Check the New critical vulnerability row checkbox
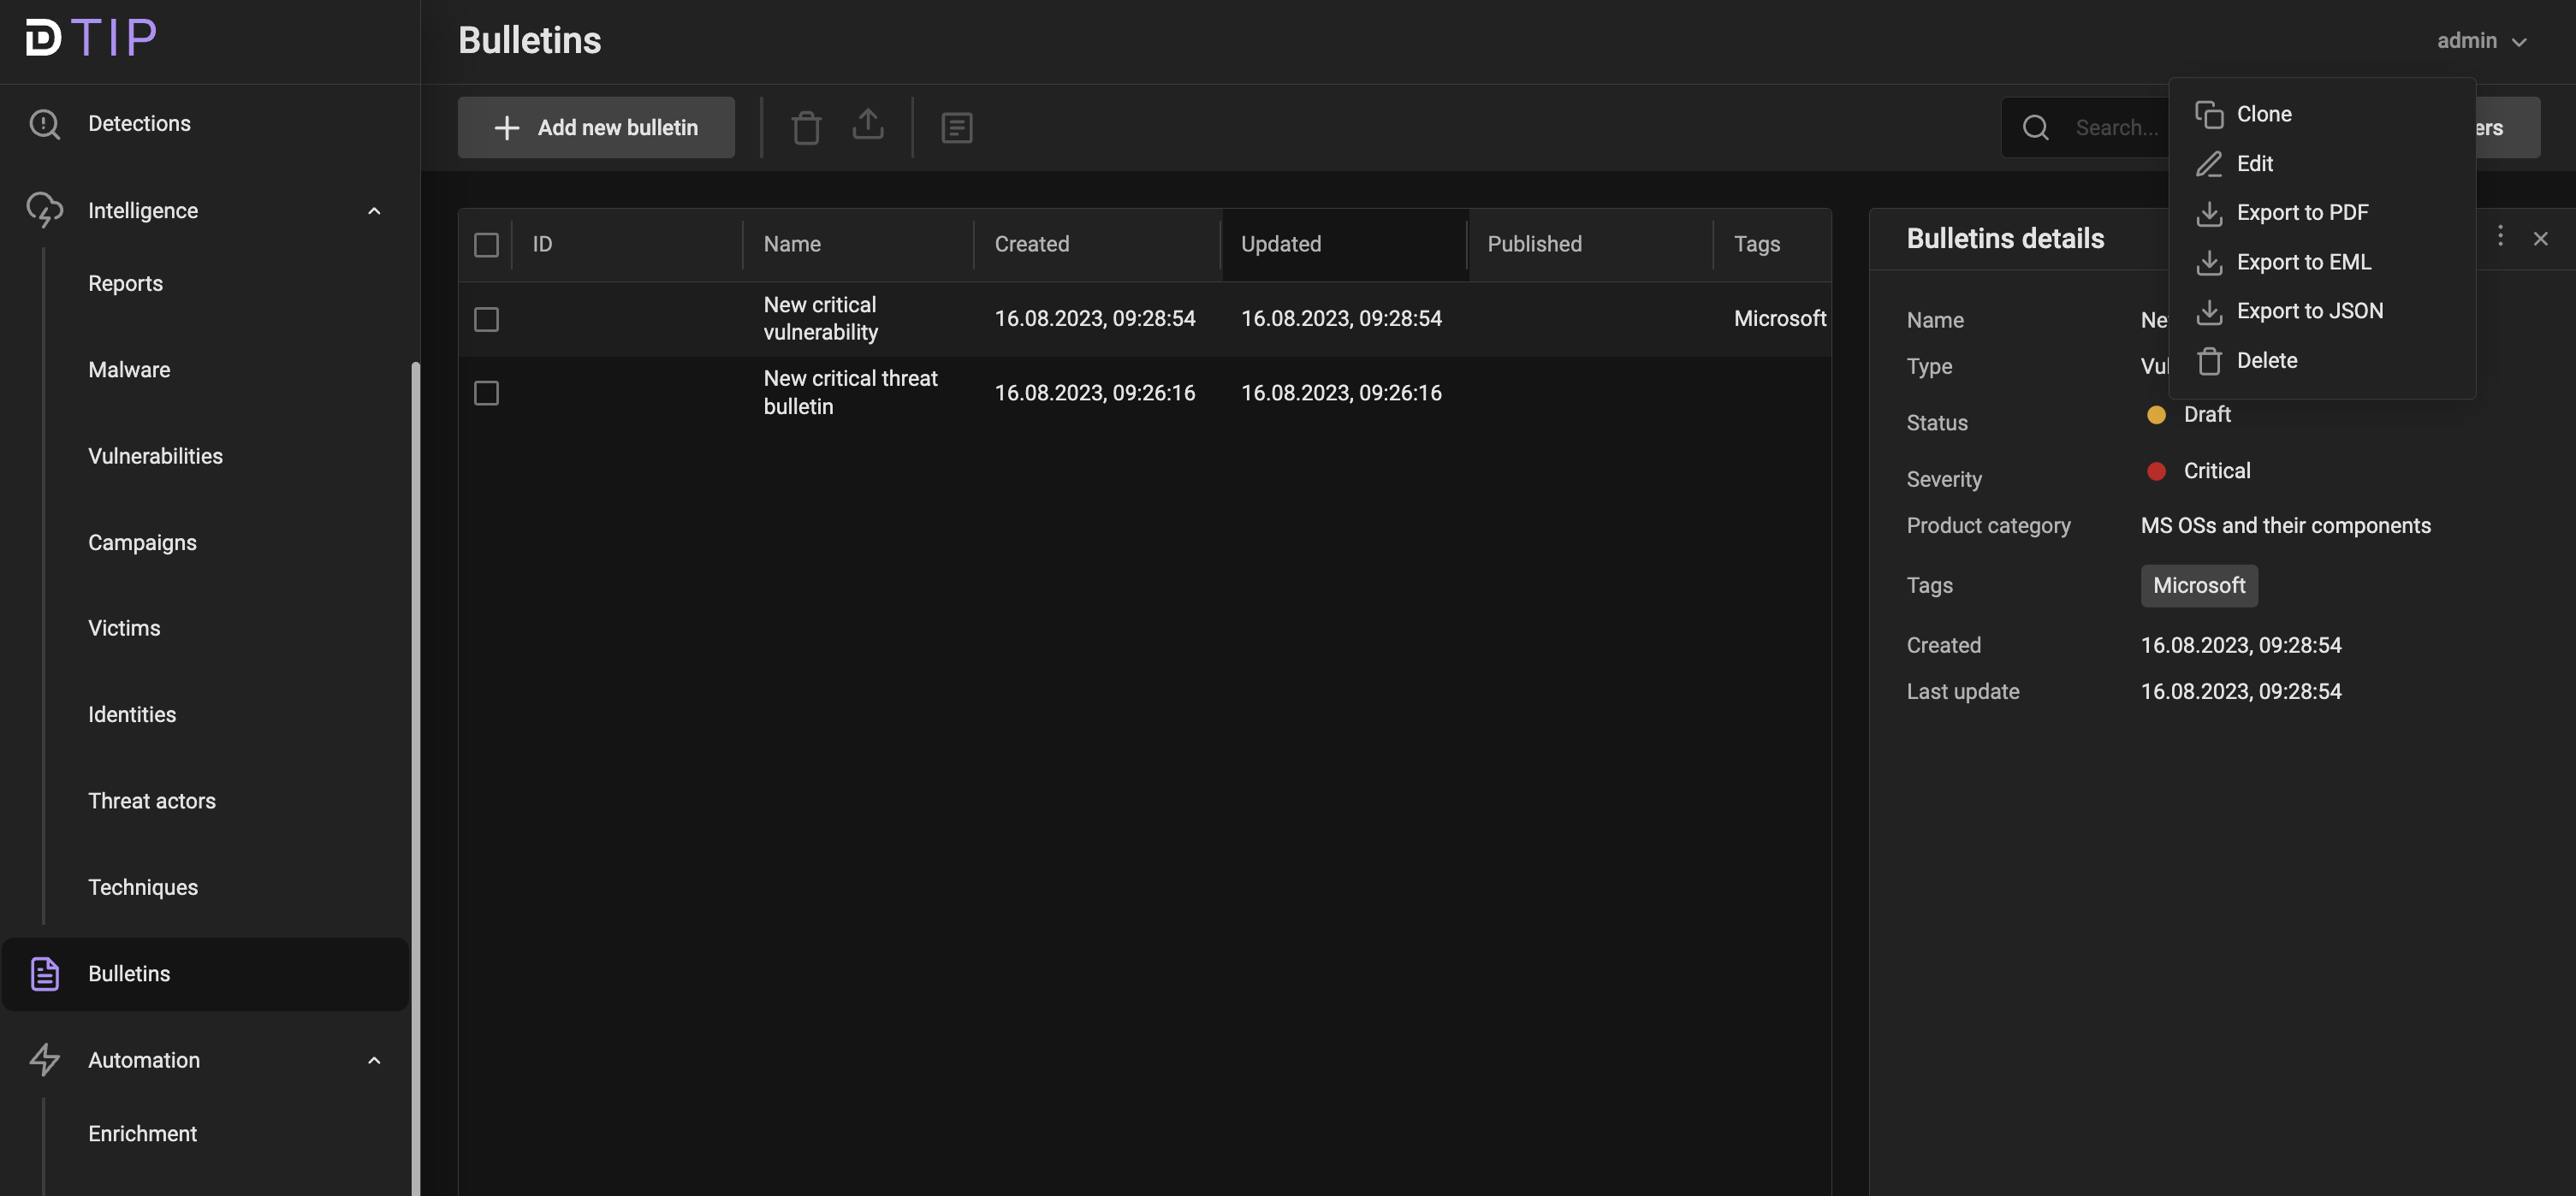Image resolution: width=2576 pixels, height=1196 pixels. click(486, 318)
